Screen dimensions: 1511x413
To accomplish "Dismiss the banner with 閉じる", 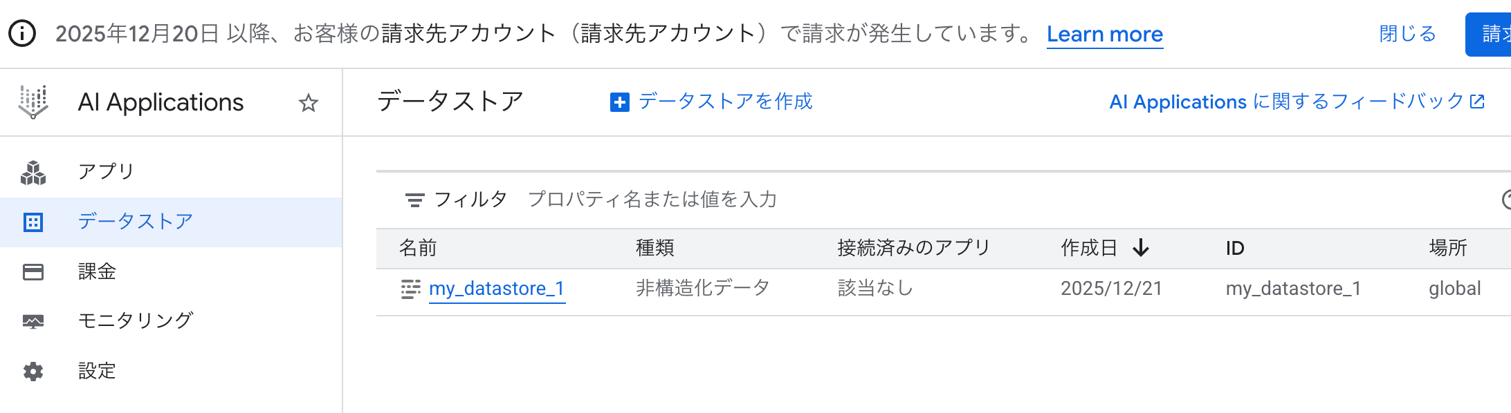I will pos(1406,33).
